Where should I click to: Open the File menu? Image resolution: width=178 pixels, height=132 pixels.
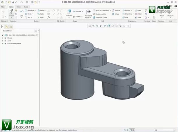(x=3, y=7)
